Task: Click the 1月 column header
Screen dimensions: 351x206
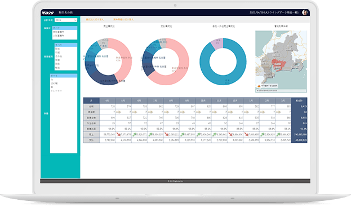Action: [251, 100]
